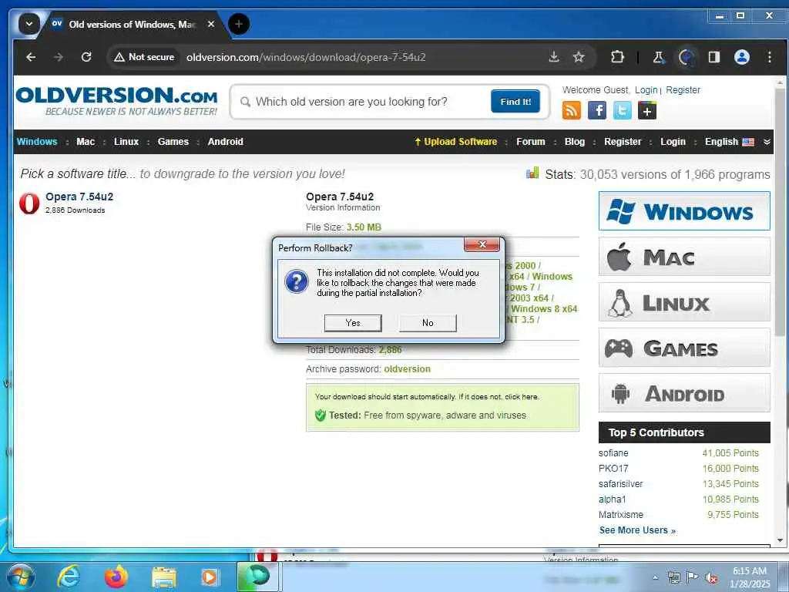Open the Chrome labs flask icon
The height and width of the screenshot is (592, 789).
(658, 57)
